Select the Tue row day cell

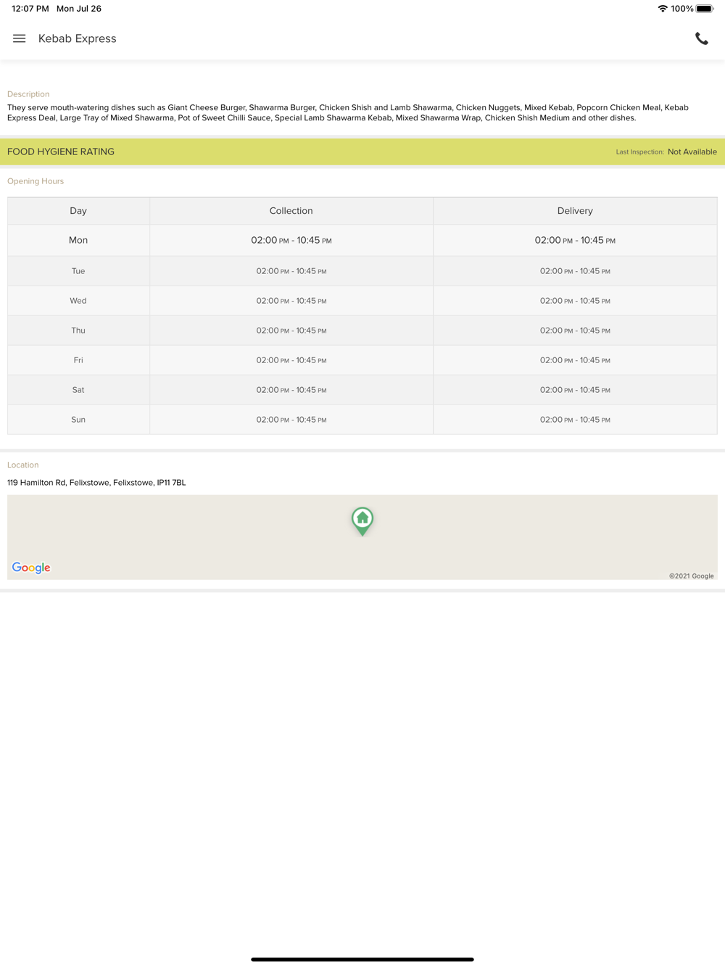[78, 271]
